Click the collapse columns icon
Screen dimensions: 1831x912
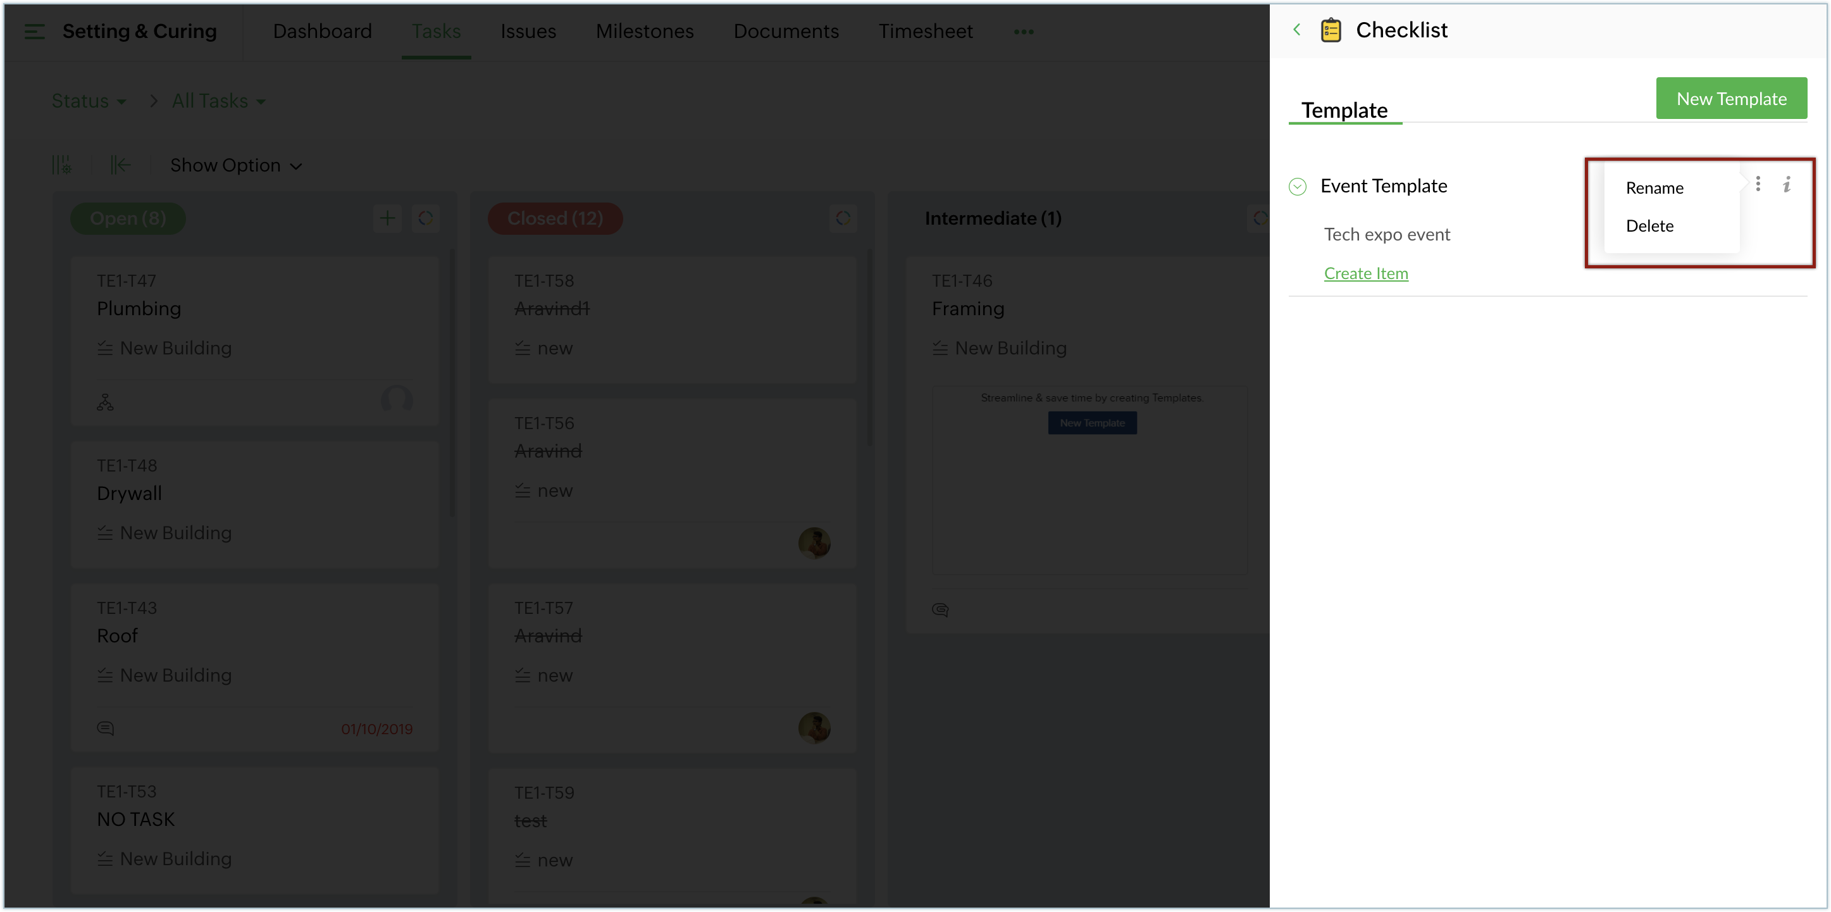point(120,165)
